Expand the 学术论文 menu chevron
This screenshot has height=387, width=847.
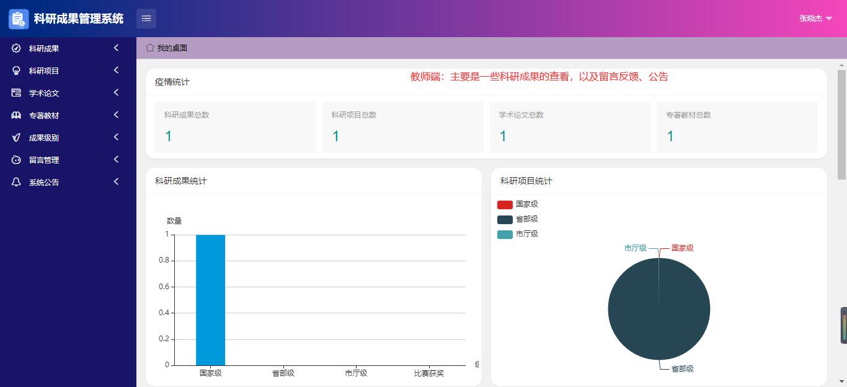(x=116, y=92)
